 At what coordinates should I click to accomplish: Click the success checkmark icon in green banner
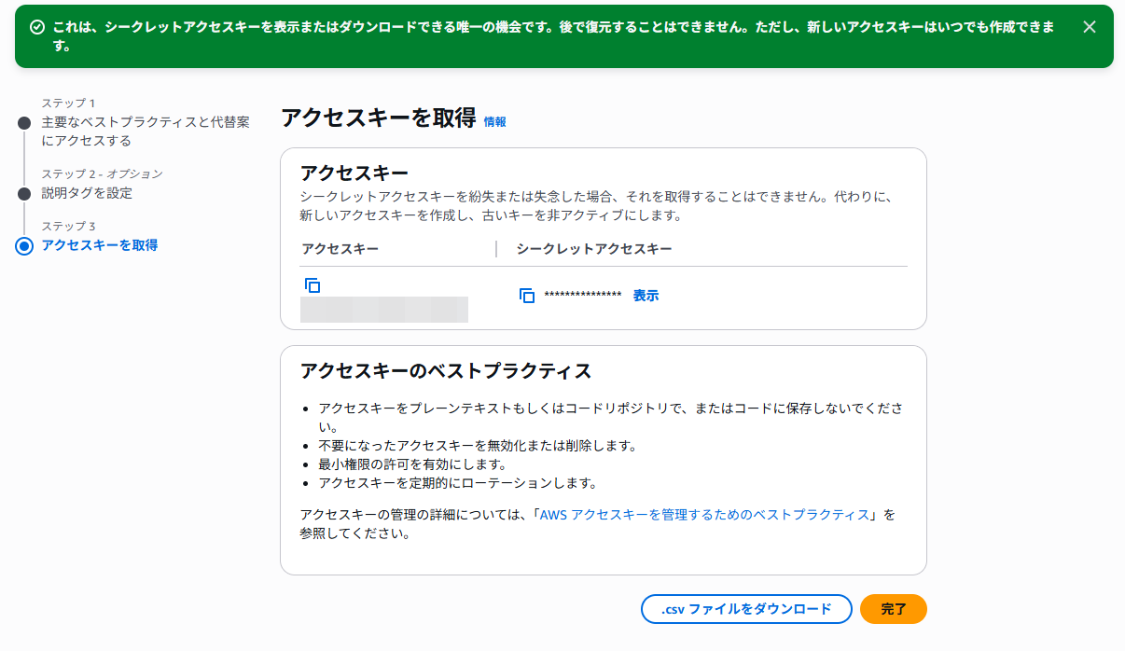[37, 27]
